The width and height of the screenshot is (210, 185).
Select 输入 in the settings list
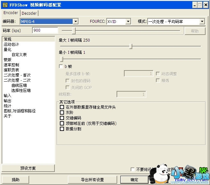pyautogui.click(x=7, y=95)
